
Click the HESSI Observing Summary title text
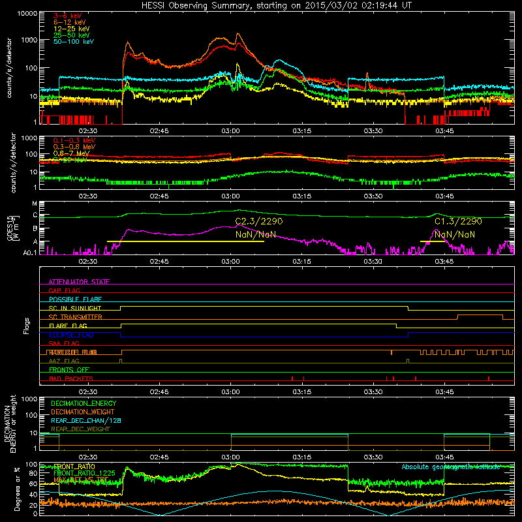tap(276, 6)
